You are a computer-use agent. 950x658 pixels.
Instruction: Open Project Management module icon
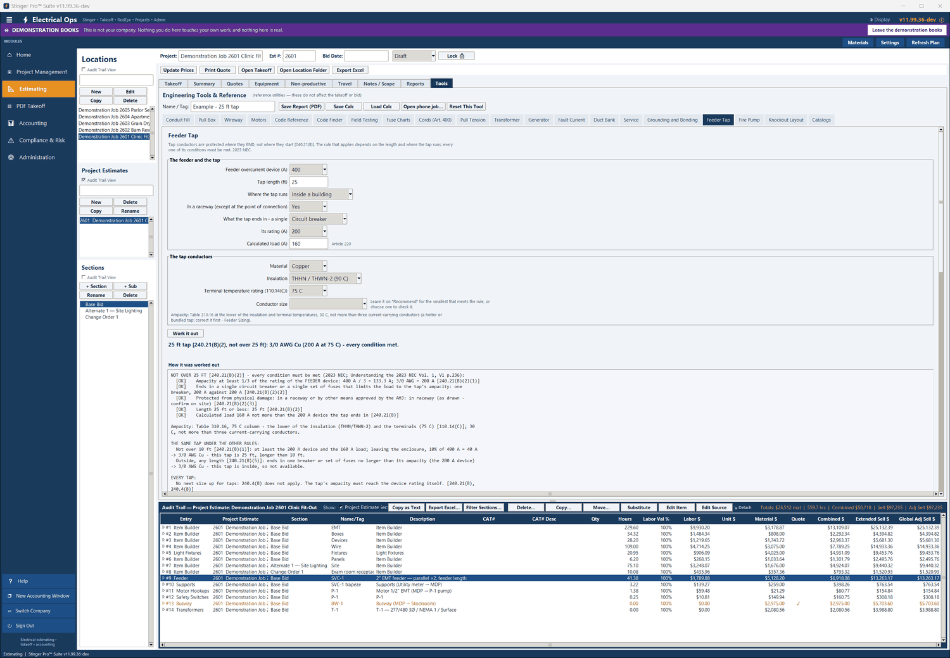[x=10, y=72]
